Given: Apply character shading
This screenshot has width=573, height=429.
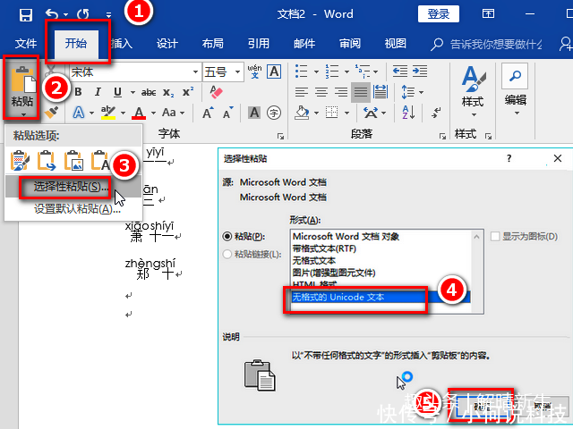Looking at the screenshot, I should pyautogui.click(x=254, y=113).
